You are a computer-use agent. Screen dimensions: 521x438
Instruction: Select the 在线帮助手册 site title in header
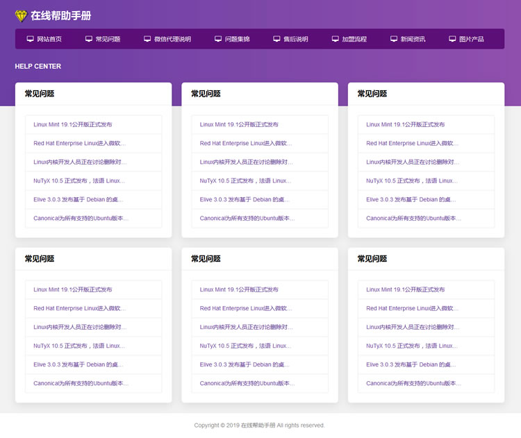60,16
